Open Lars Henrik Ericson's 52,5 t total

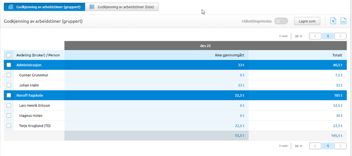338,105
